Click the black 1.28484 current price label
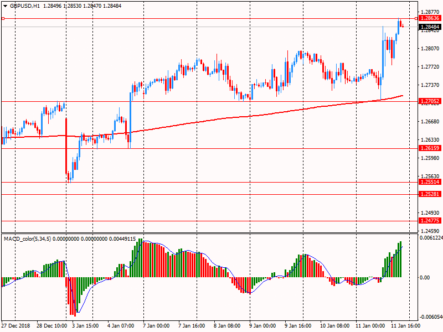Viewport: 443px width, 332px height. [x=430, y=27]
